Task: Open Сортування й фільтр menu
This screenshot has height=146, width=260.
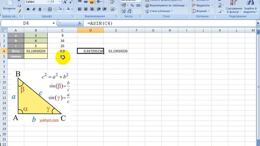Action: tap(234, 7)
